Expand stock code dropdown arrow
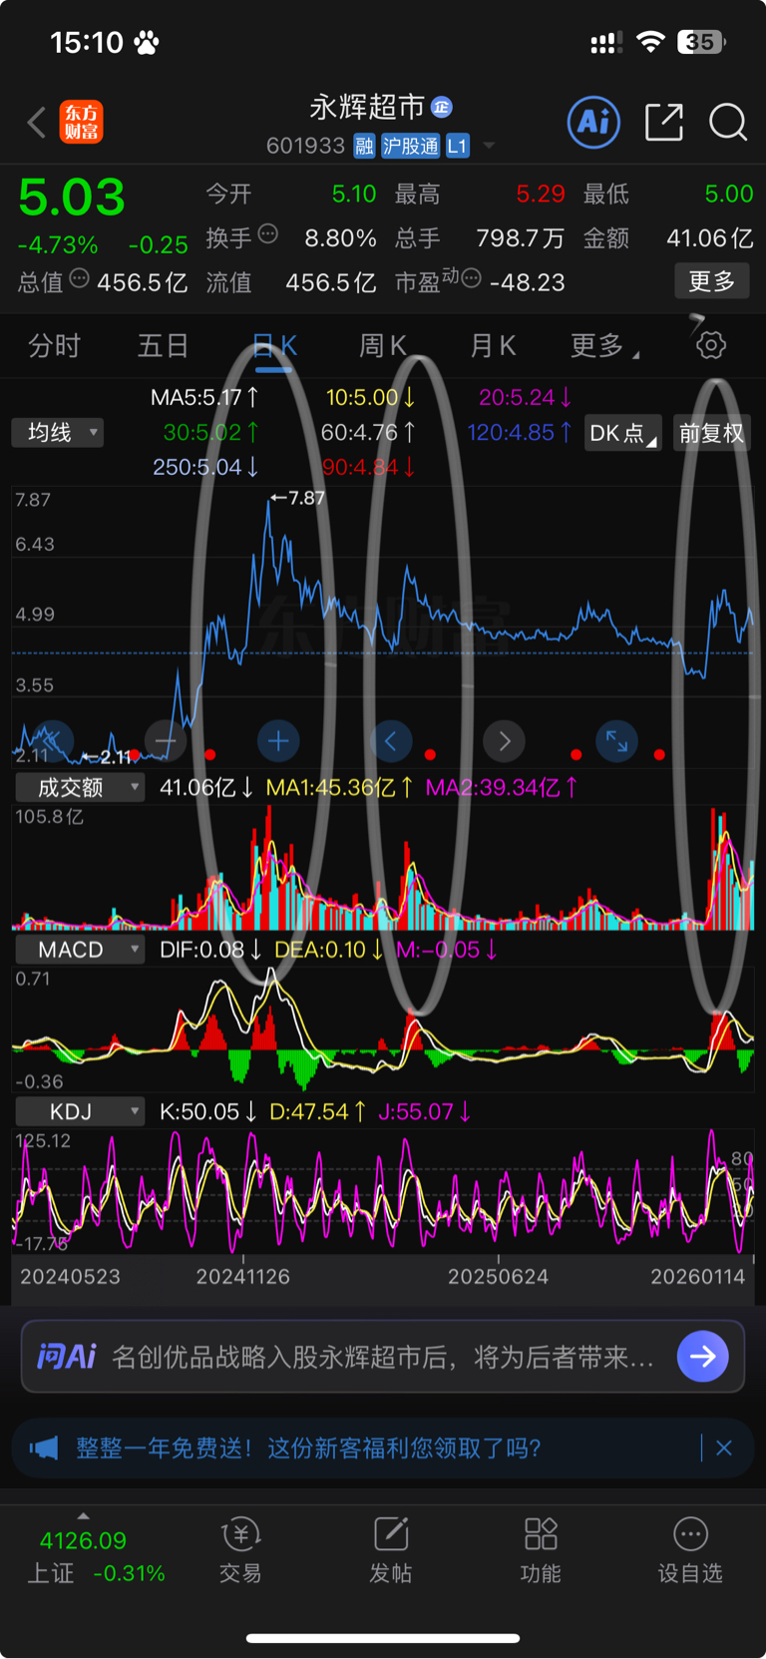This screenshot has width=766, height=1659. click(489, 146)
